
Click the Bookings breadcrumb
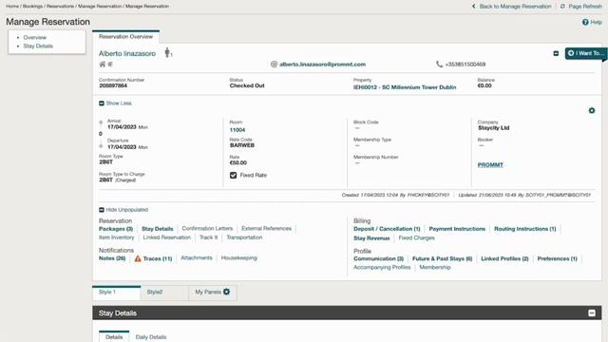pos(32,7)
